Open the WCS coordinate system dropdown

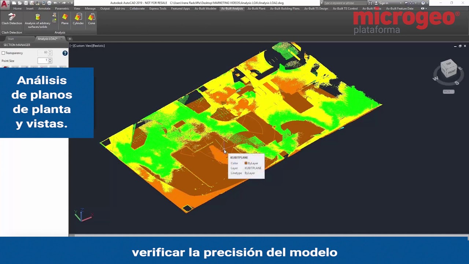coord(448,92)
